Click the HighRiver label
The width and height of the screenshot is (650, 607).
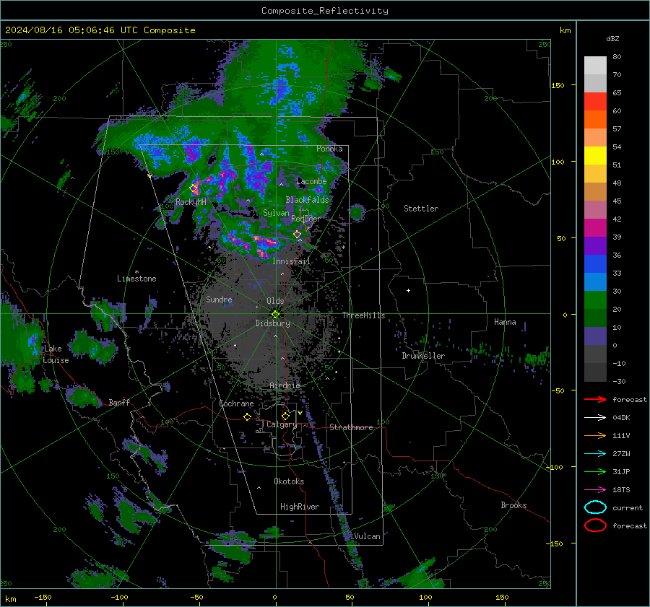click(x=299, y=507)
